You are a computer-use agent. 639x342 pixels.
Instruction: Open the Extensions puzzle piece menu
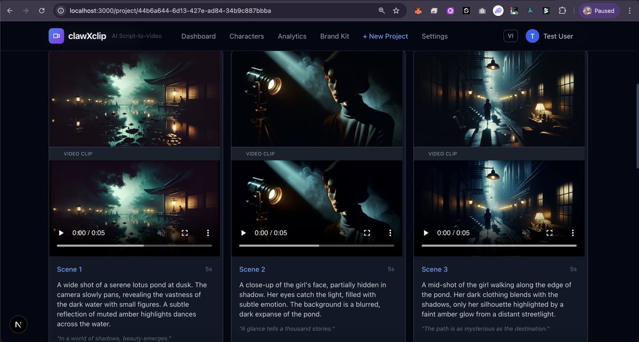point(562,11)
